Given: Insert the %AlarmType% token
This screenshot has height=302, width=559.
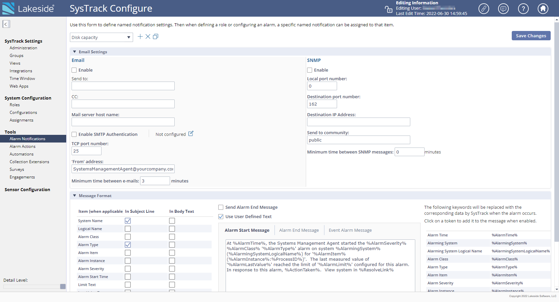Looking at the screenshot, I should pos(504,267).
